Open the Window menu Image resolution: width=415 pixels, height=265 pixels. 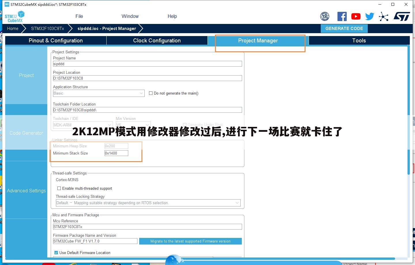pos(130,16)
